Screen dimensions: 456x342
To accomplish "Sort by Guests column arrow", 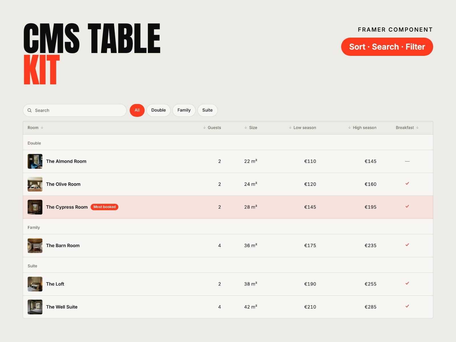I will [204, 128].
